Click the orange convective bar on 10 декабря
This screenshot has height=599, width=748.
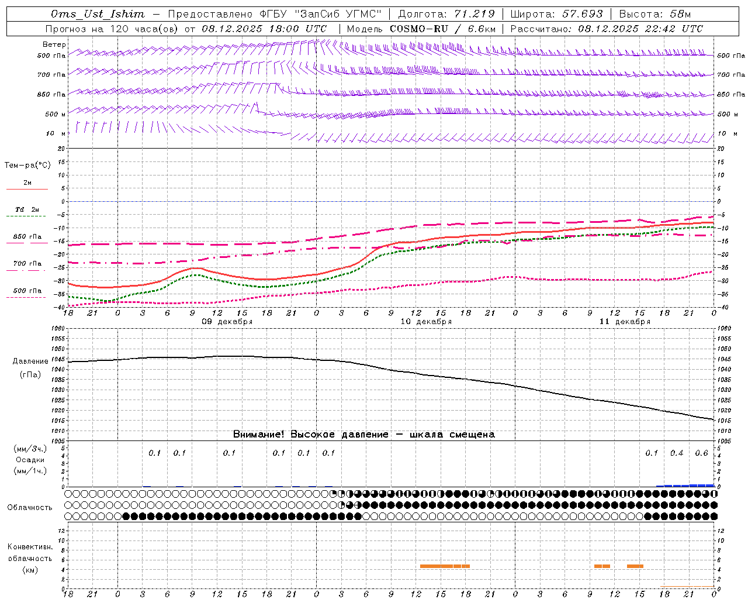(x=445, y=566)
